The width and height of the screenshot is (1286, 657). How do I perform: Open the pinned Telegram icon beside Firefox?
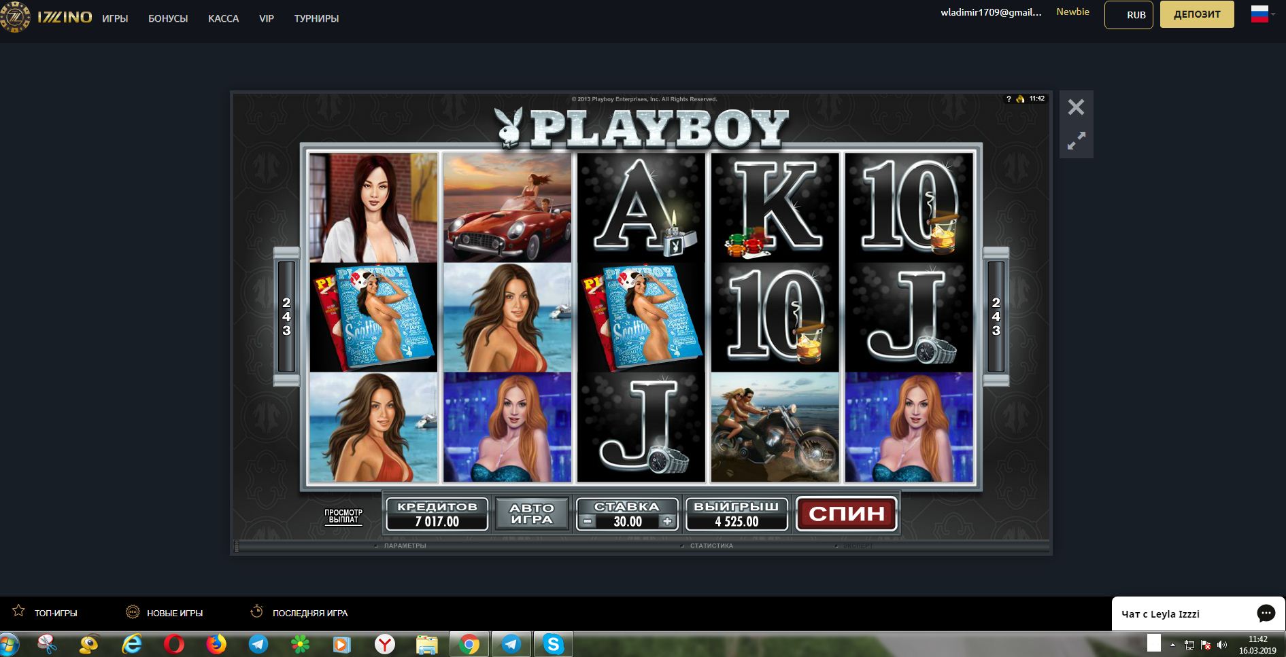pyautogui.click(x=258, y=643)
